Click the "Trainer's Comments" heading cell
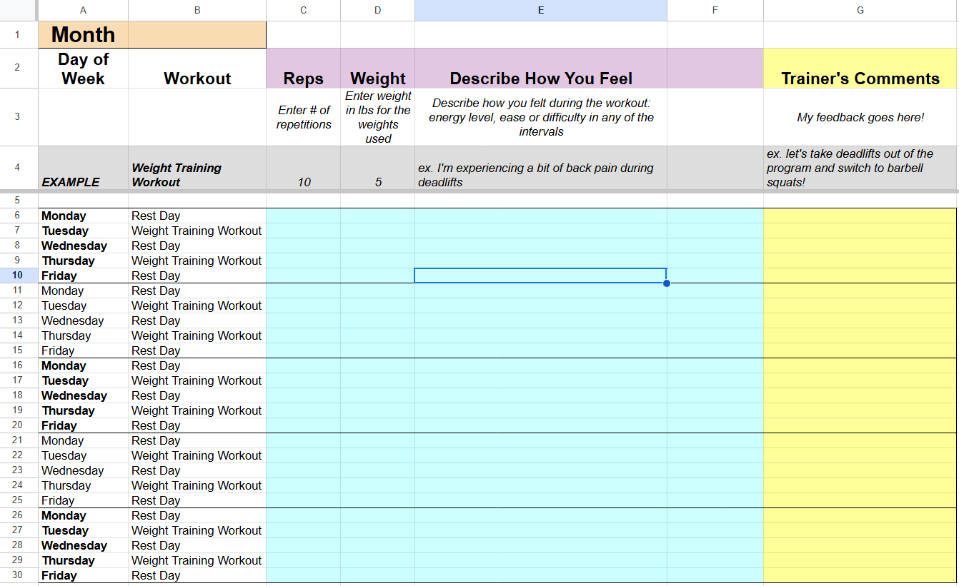The width and height of the screenshot is (959, 586). (x=860, y=69)
